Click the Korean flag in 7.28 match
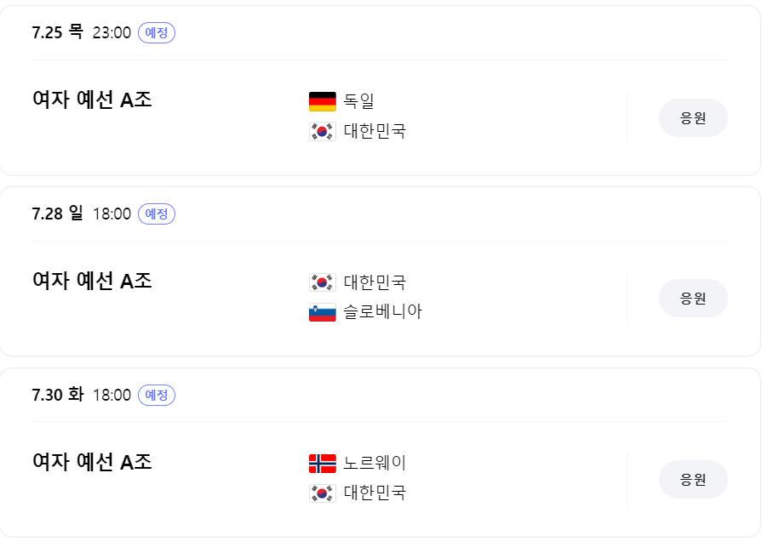The width and height of the screenshot is (779, 547). tap(322, 282)
